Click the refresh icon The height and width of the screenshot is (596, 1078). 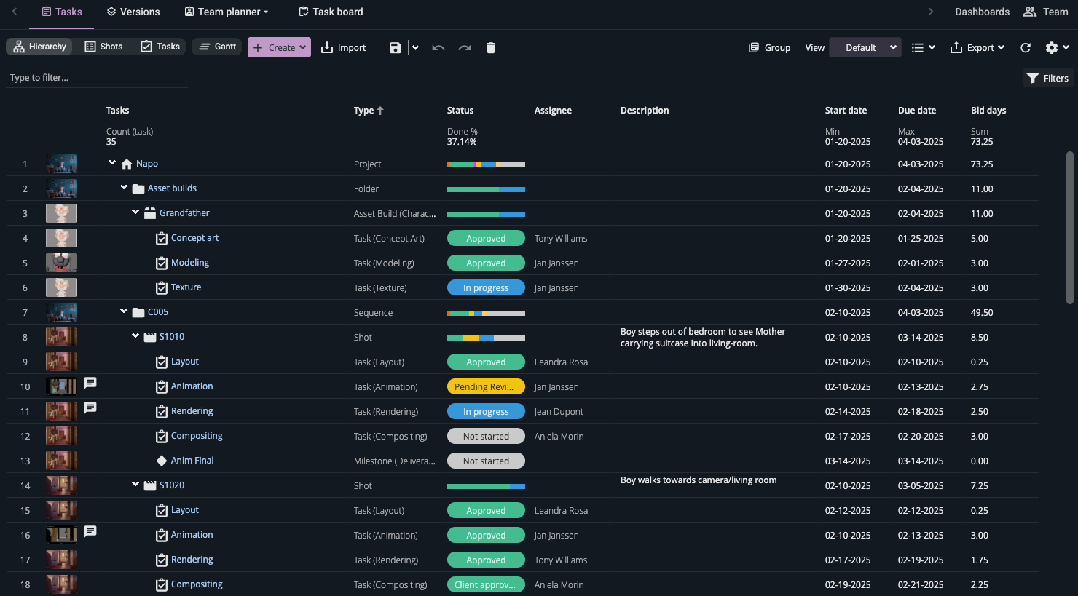coord(1026,48)
